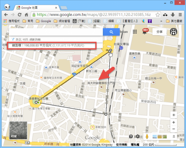Screen dimensions: 186x148
Task: Expand the imagery strip double chevron
Action: 174,137
